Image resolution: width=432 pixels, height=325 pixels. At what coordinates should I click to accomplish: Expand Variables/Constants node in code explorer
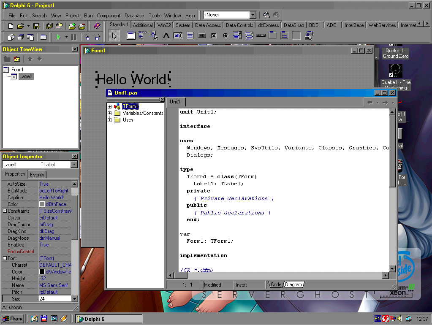point(110,113)
